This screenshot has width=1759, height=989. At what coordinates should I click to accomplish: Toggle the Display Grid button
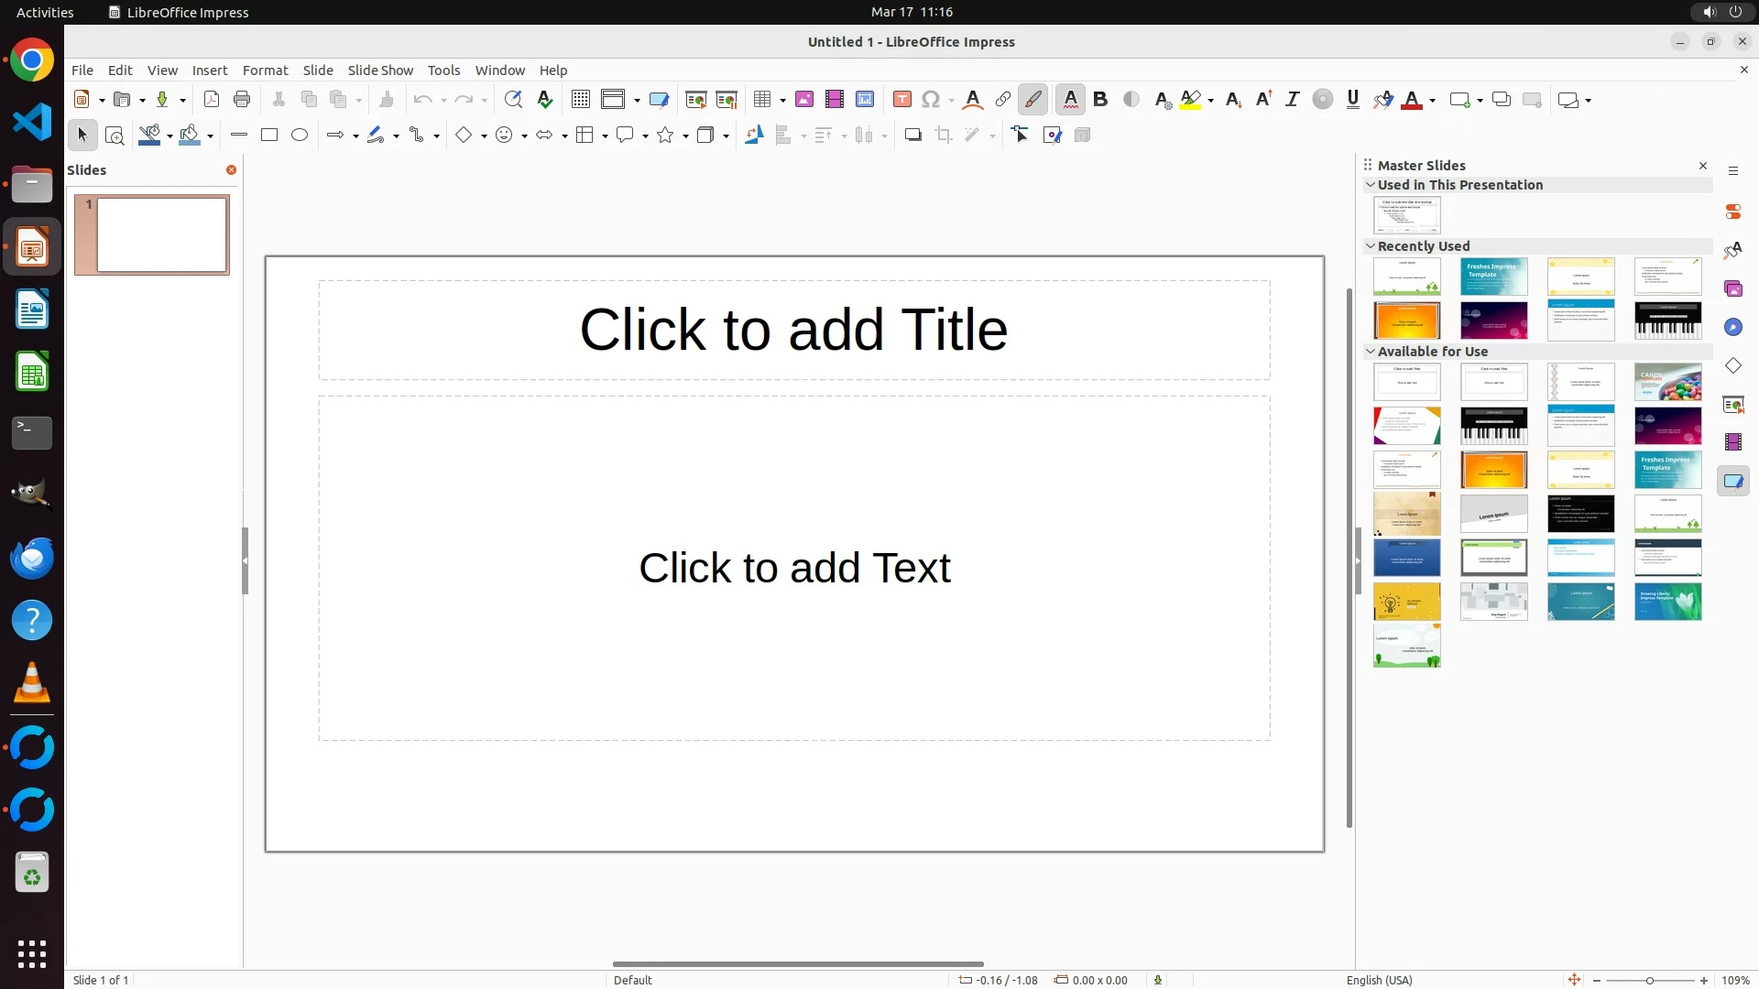click(x=581, y=100)
